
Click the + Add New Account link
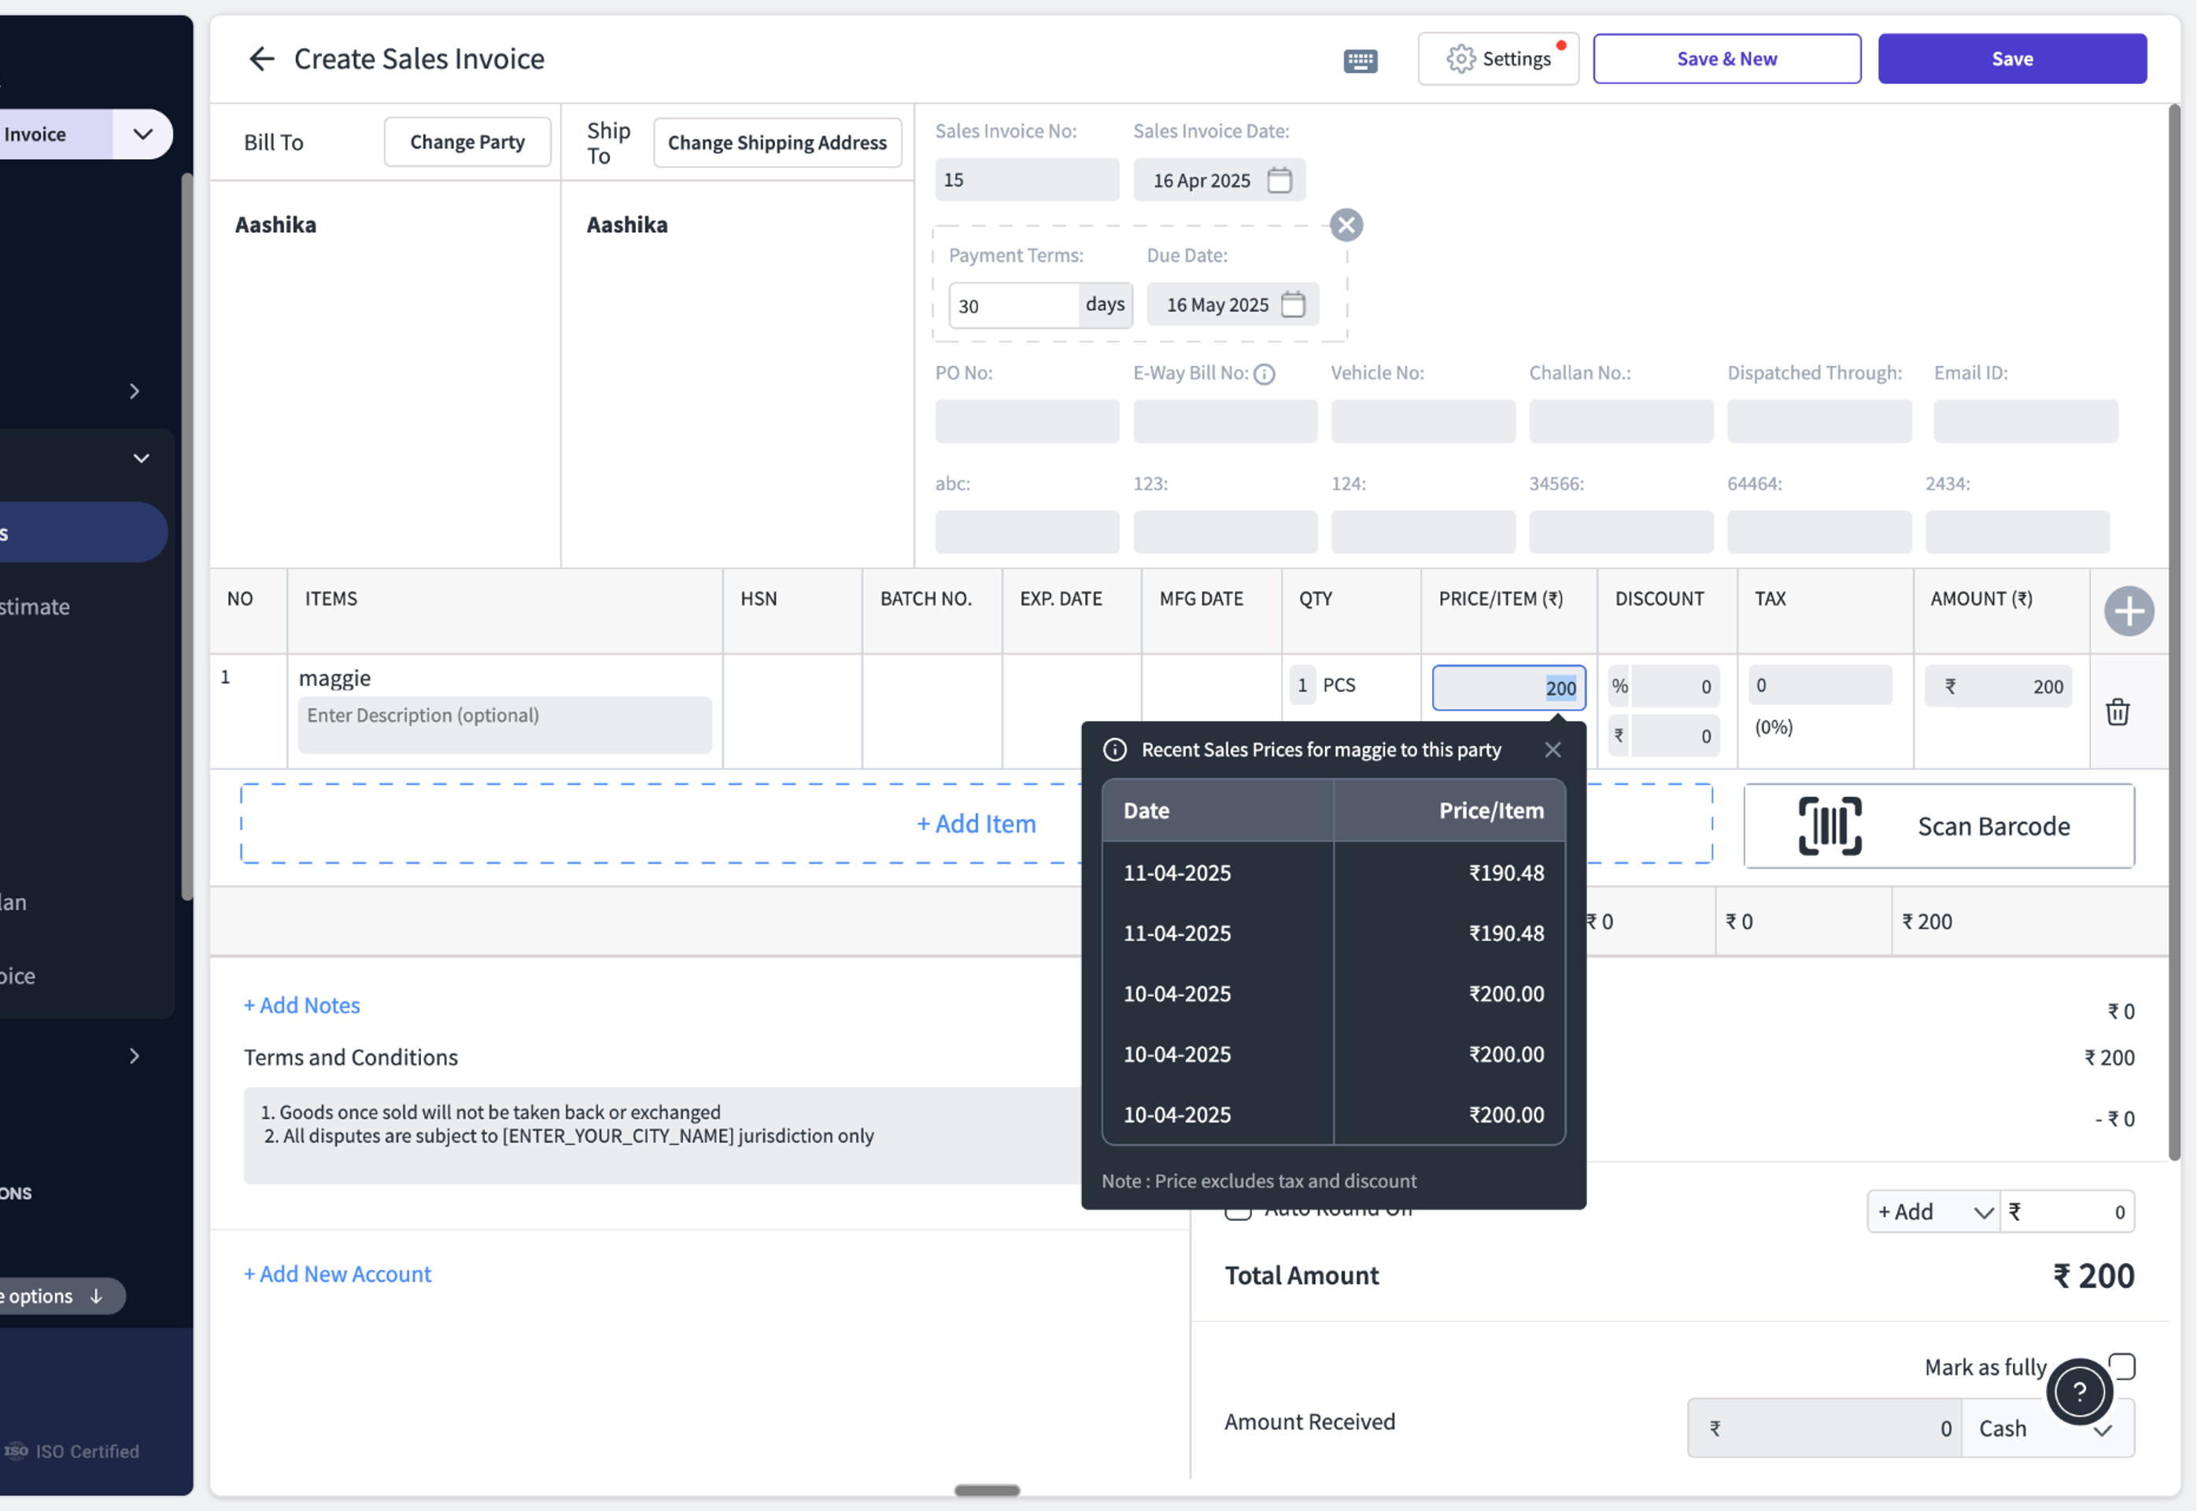click(x=337, y=1274)
